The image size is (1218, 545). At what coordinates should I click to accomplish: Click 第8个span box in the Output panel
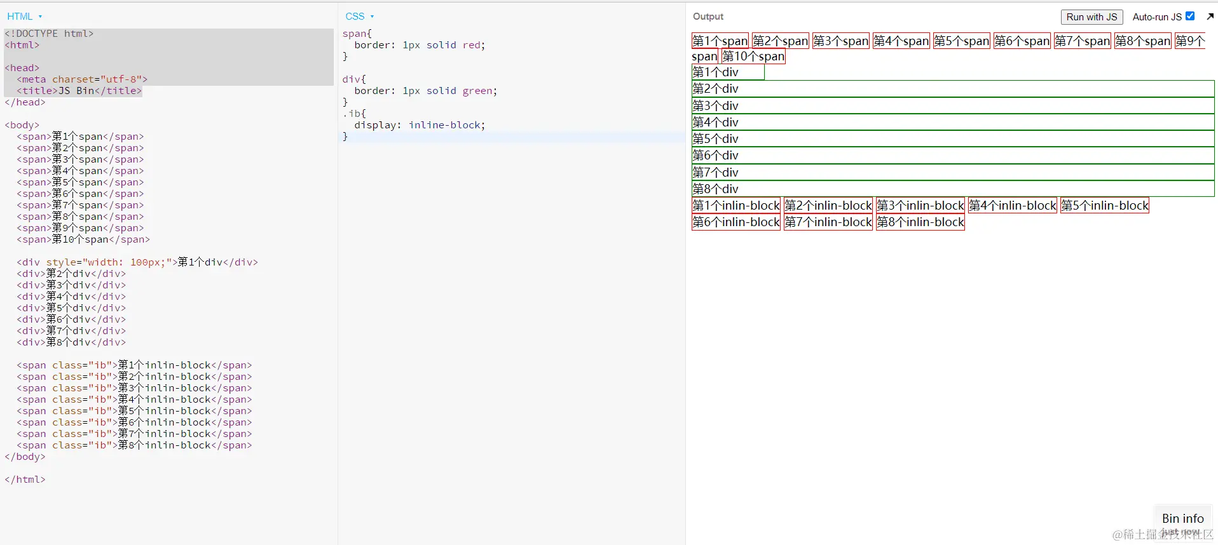tap(1143, 41)
